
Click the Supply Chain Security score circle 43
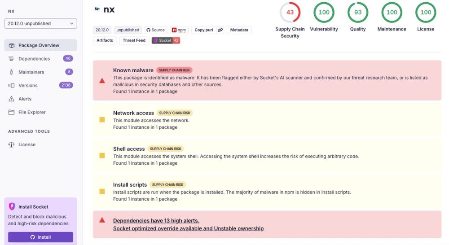point(290,12)
